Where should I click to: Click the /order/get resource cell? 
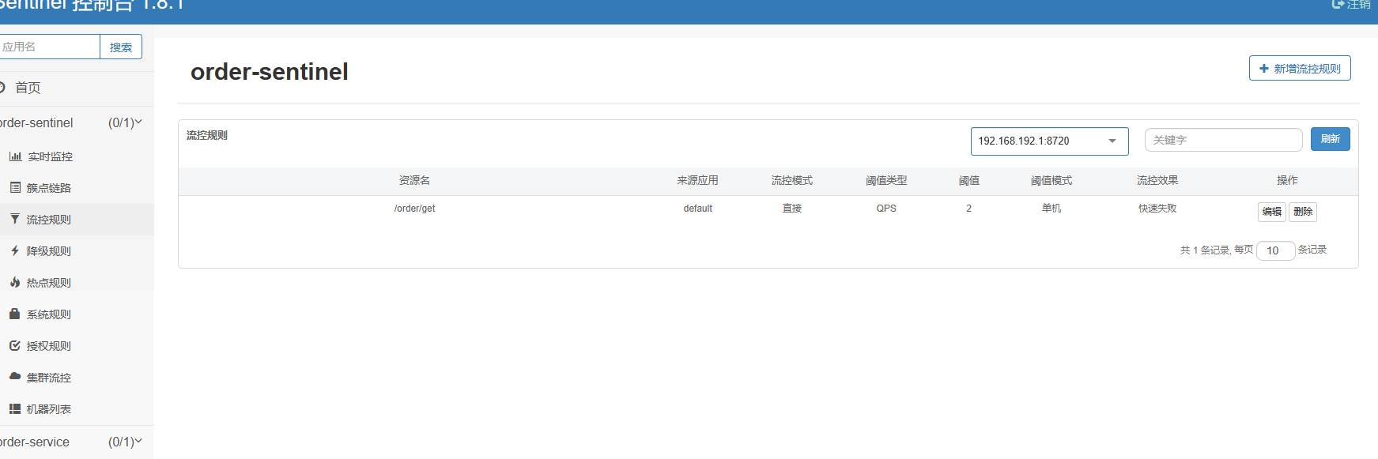414,209
